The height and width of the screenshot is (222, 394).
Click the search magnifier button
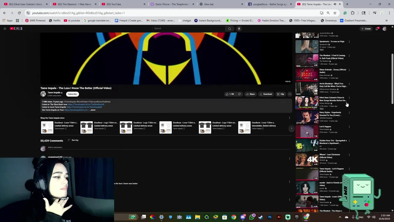click(229, 29)
